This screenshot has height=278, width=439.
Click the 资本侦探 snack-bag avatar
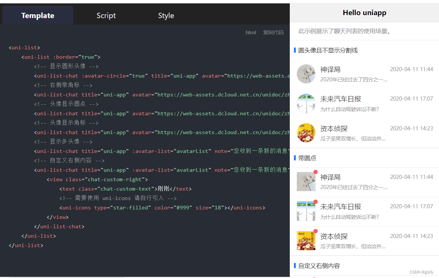click(306, 133)
